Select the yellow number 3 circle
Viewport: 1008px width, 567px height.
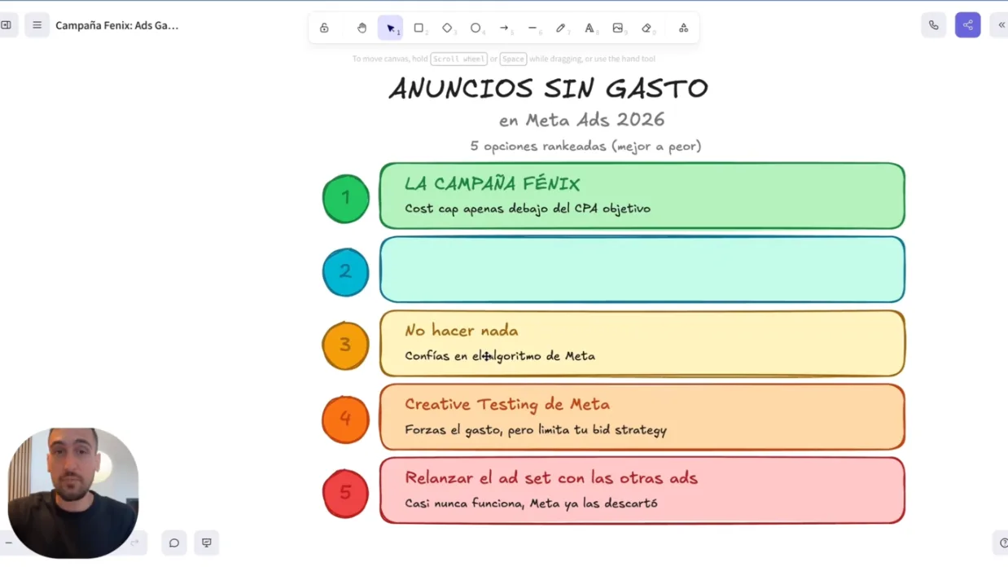(345, 345)
